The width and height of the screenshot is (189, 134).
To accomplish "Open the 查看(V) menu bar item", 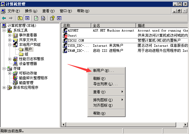I will [x=48, y=11].
